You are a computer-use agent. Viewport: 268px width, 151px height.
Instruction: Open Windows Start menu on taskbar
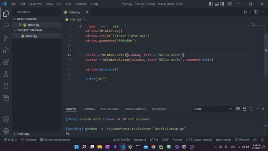[76, 147]
